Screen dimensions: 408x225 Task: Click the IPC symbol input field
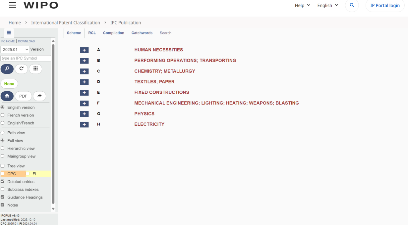pos(26,58)
